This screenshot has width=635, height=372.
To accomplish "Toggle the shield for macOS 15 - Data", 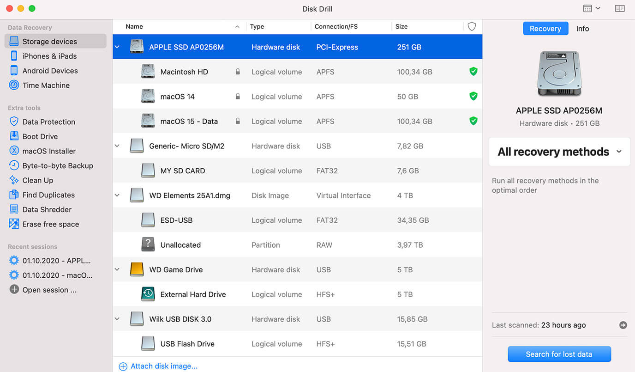I will click(473, 121).
